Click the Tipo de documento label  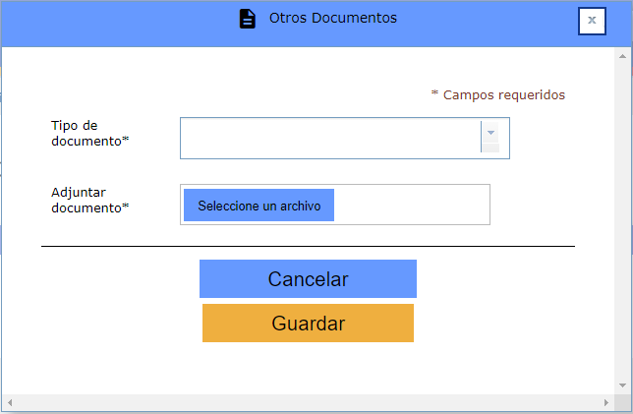(89, 133)
